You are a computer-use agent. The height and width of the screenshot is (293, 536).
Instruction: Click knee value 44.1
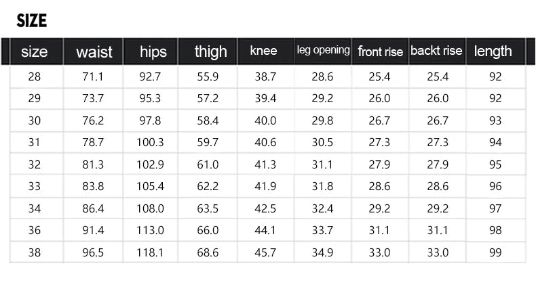pos(265,231)
